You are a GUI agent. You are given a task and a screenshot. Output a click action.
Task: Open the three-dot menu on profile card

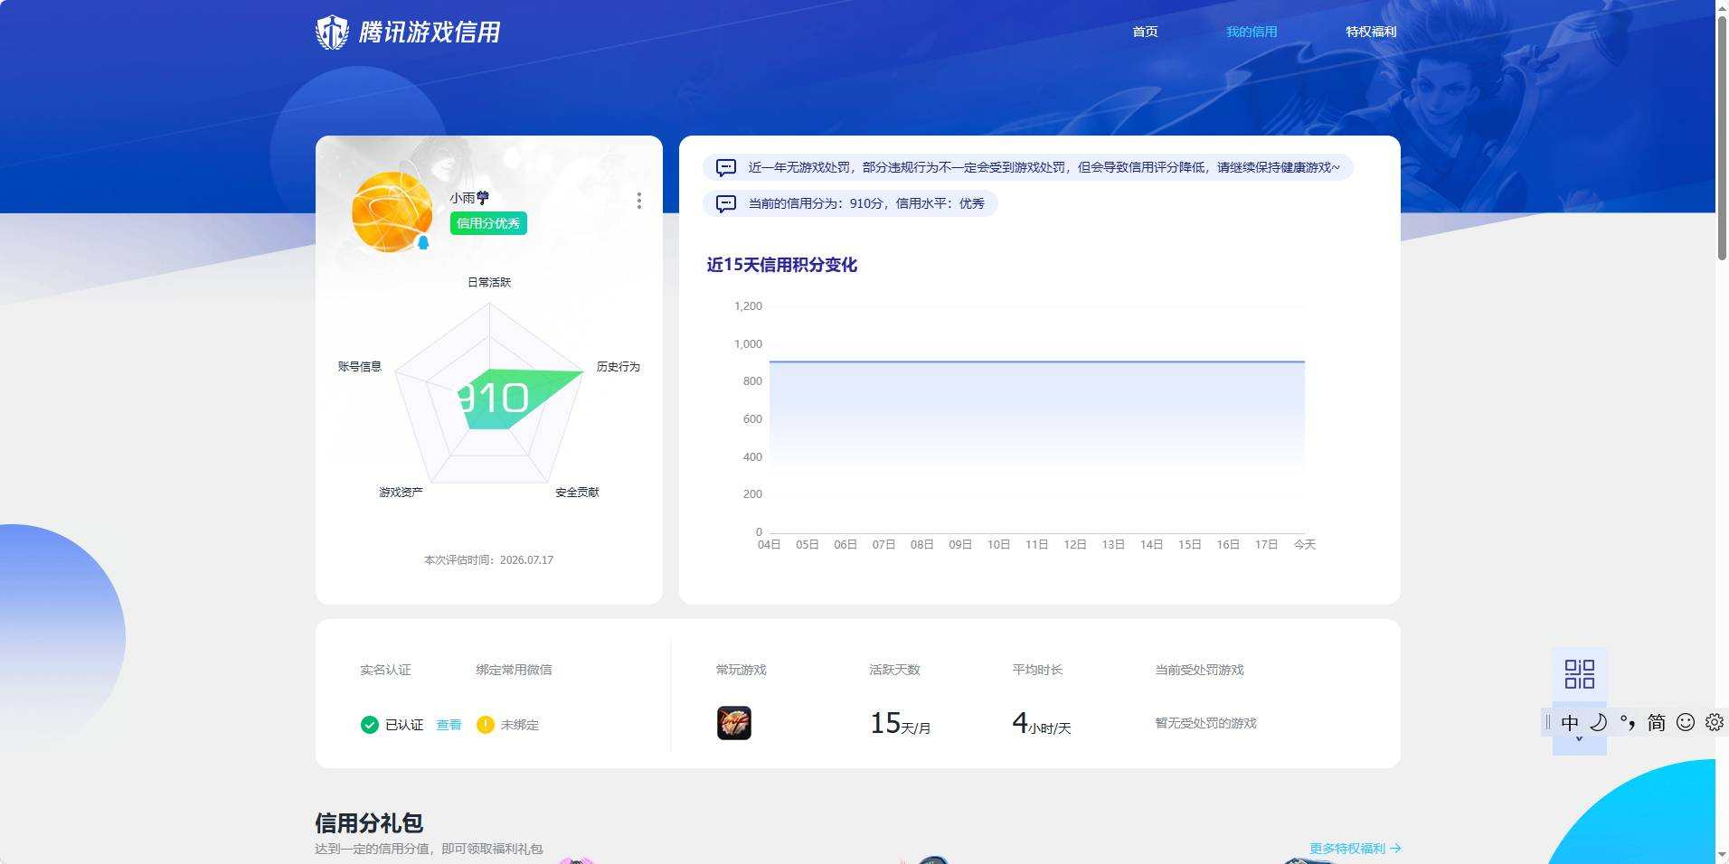pyautogui.click(x=639, y=201)
